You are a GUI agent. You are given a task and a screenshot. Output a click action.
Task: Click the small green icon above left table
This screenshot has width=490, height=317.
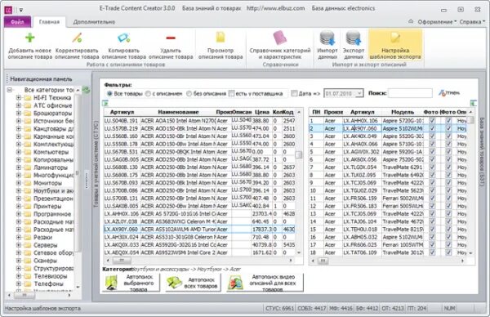click(105, 103)
